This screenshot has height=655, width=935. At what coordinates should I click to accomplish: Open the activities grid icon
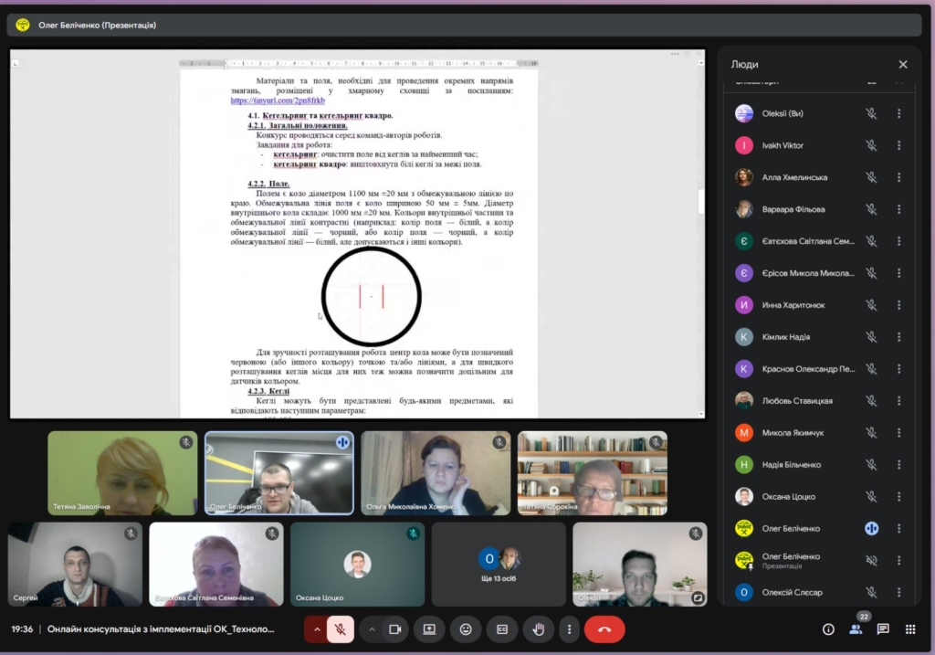(910, 629)
